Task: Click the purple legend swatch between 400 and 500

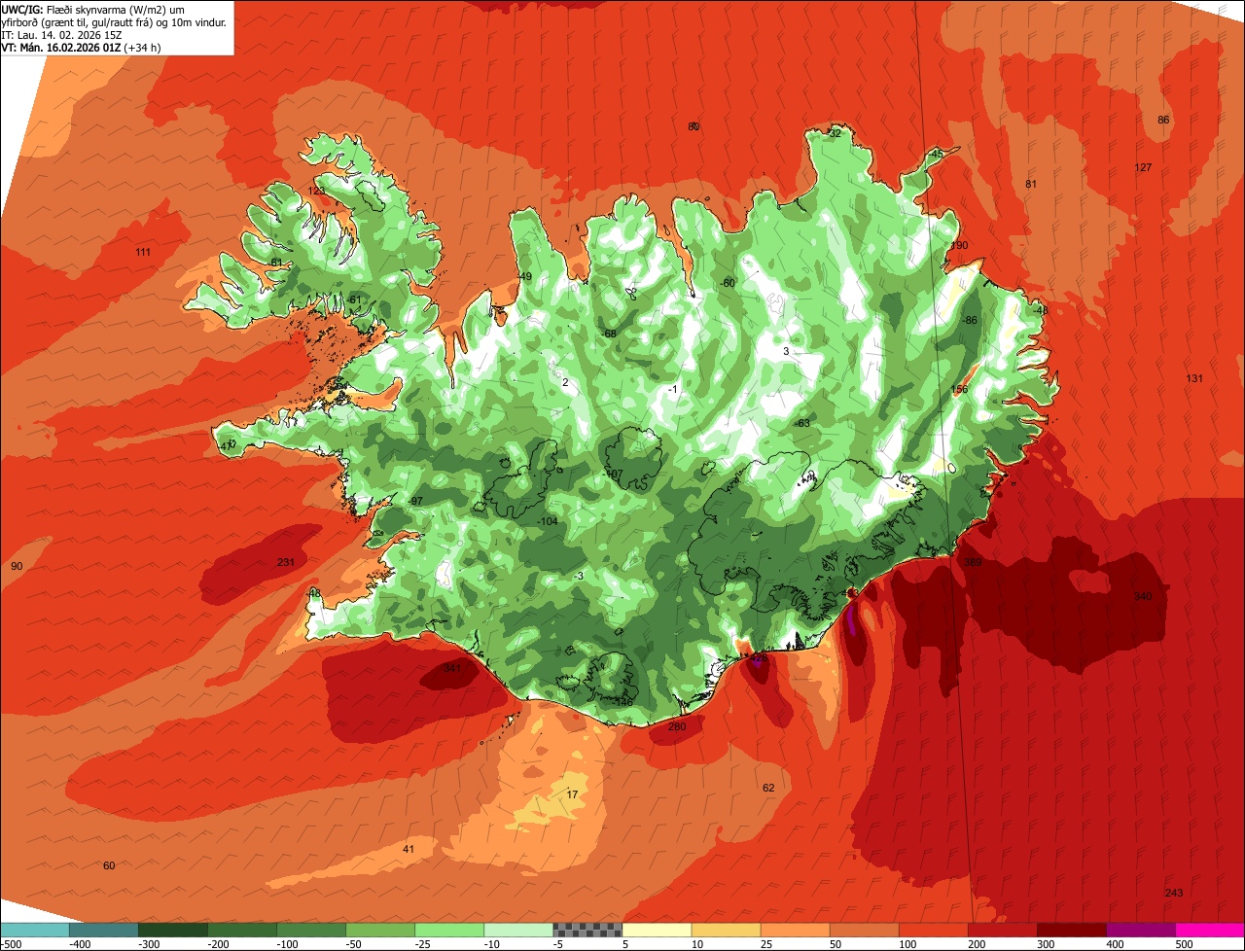Action: 1140,930
